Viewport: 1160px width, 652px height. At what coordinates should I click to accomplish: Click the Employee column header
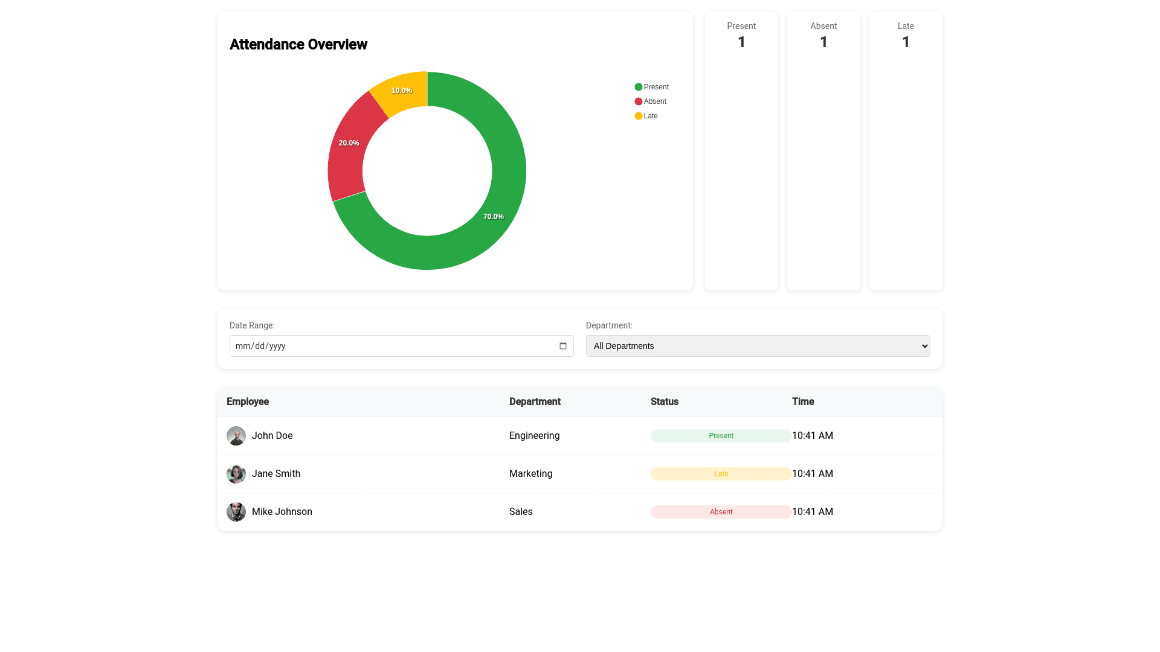click(248, 402)
